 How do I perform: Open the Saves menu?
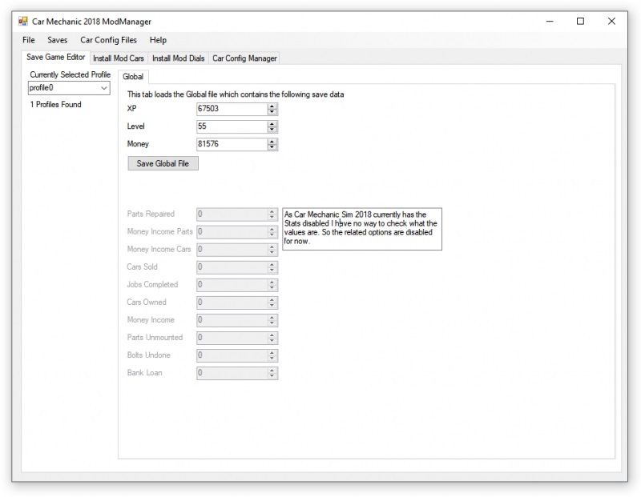[57, 39]
